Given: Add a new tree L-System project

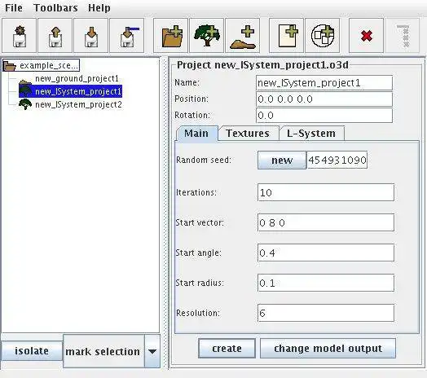Looking at the screenshot, I should (207, 36).
